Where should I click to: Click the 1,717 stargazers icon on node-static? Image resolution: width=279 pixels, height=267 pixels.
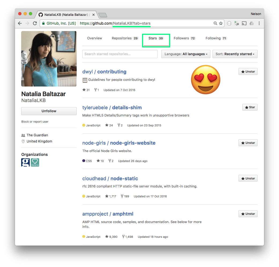[x=107, y=196]
